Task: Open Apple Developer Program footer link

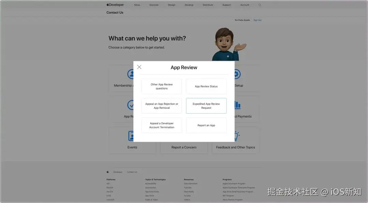Action: (234, 184)
